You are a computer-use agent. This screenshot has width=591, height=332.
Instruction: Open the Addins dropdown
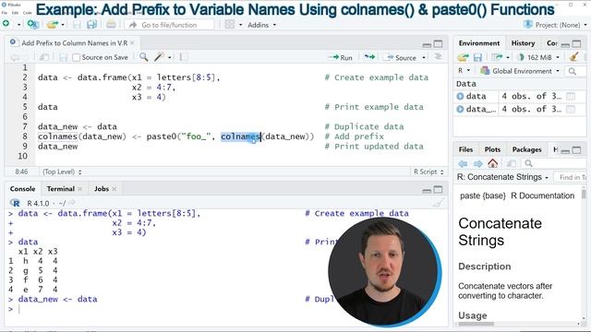tap(261, 25)
